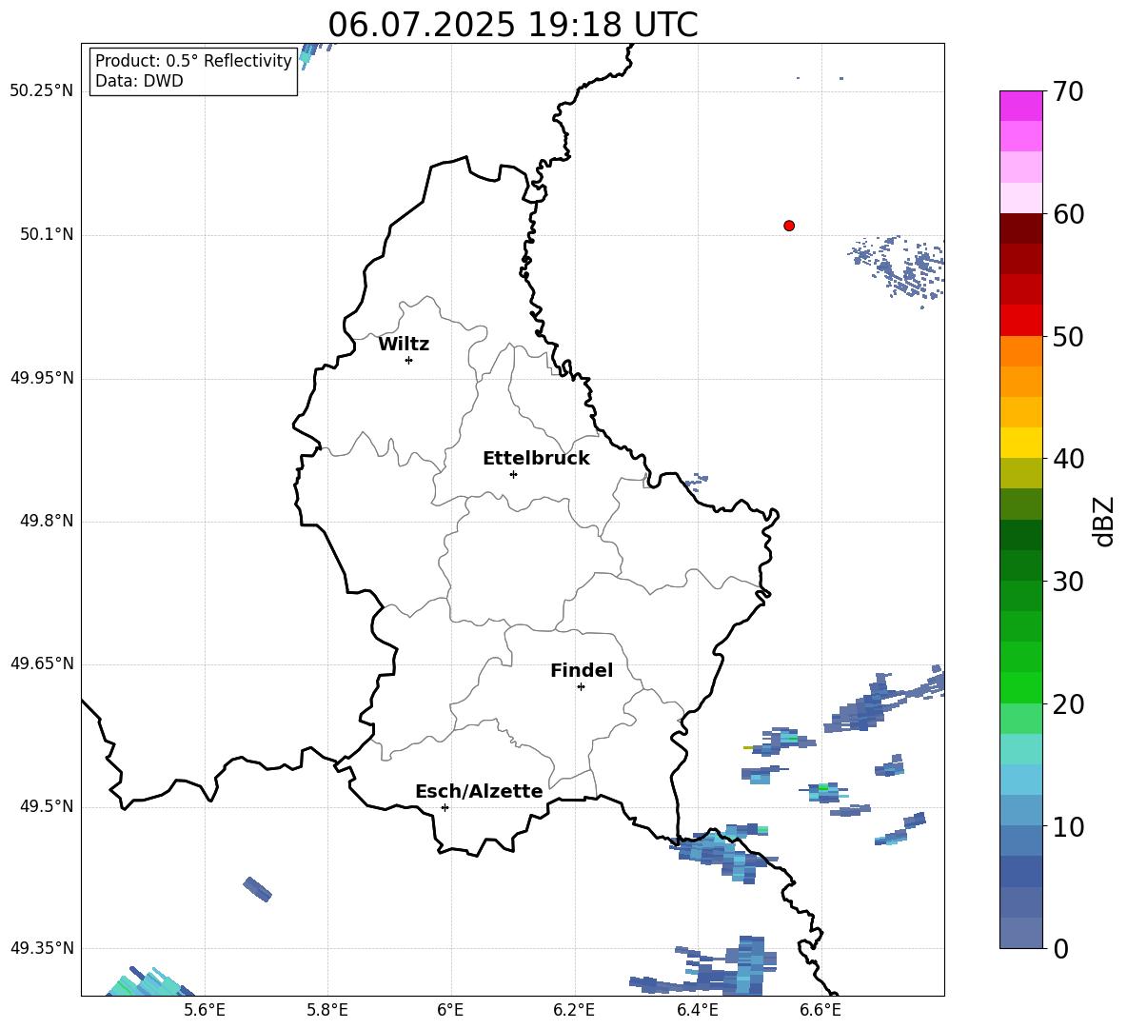The height and width of the screenshot is (1029, 1127).
Task: Pick the orange colorbar swatch below 50
Action: (x=1020, y=351)
